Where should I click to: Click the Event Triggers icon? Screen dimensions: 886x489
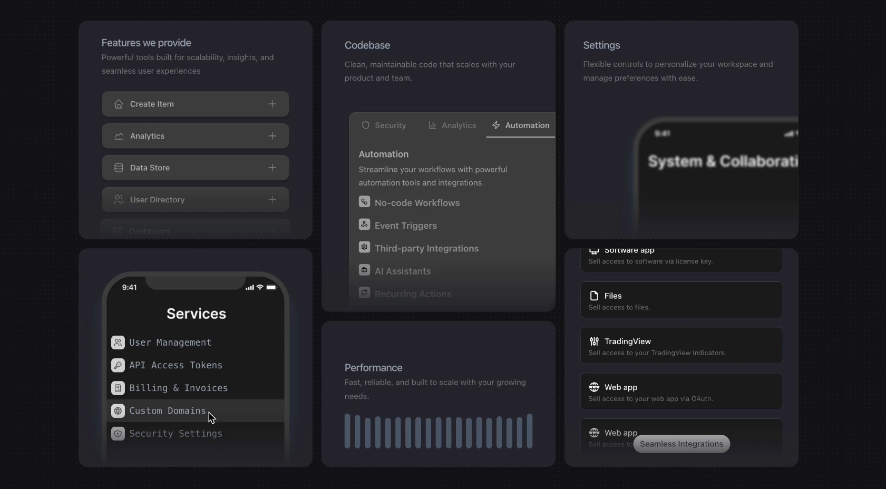[x=364, y=224]
